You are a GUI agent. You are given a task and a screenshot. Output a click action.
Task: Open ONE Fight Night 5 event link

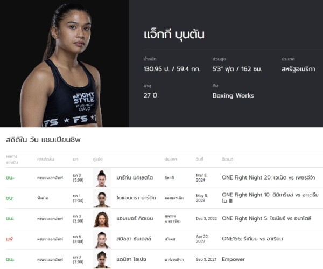click(266, 218)
